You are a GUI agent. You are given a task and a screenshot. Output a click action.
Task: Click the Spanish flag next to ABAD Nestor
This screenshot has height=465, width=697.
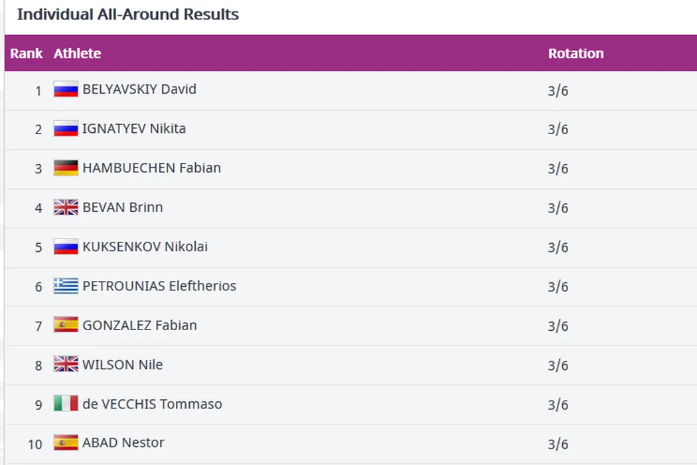[x=66, y=443]
